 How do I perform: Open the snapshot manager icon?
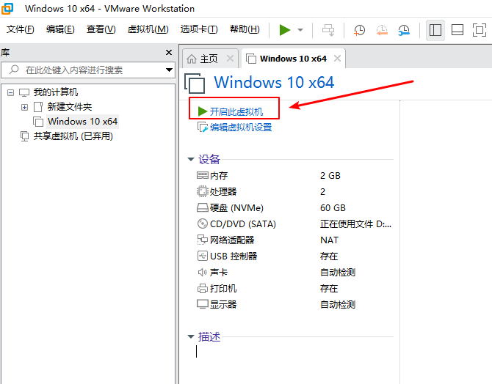point(404,30)
